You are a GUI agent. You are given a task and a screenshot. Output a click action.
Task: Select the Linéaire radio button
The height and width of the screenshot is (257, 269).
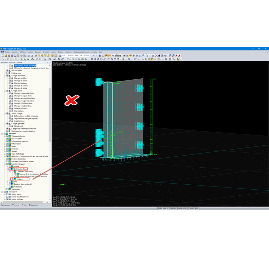coord(13,179)
